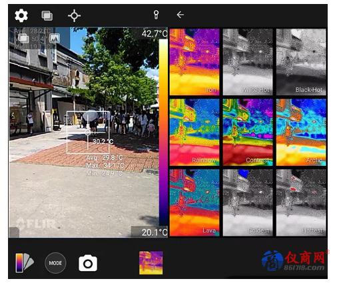Viewport: 347px width, 285px height.
Task: Open the settings gear icon
Action: tap(21, 15)
